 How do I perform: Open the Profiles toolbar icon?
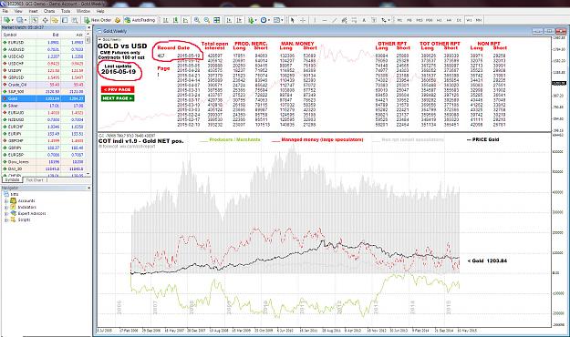pos(20,20)
